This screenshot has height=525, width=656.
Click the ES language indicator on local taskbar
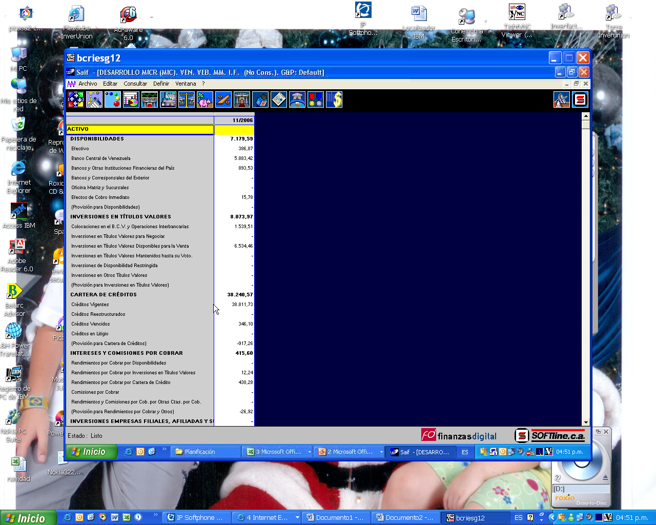coord(519,517)
